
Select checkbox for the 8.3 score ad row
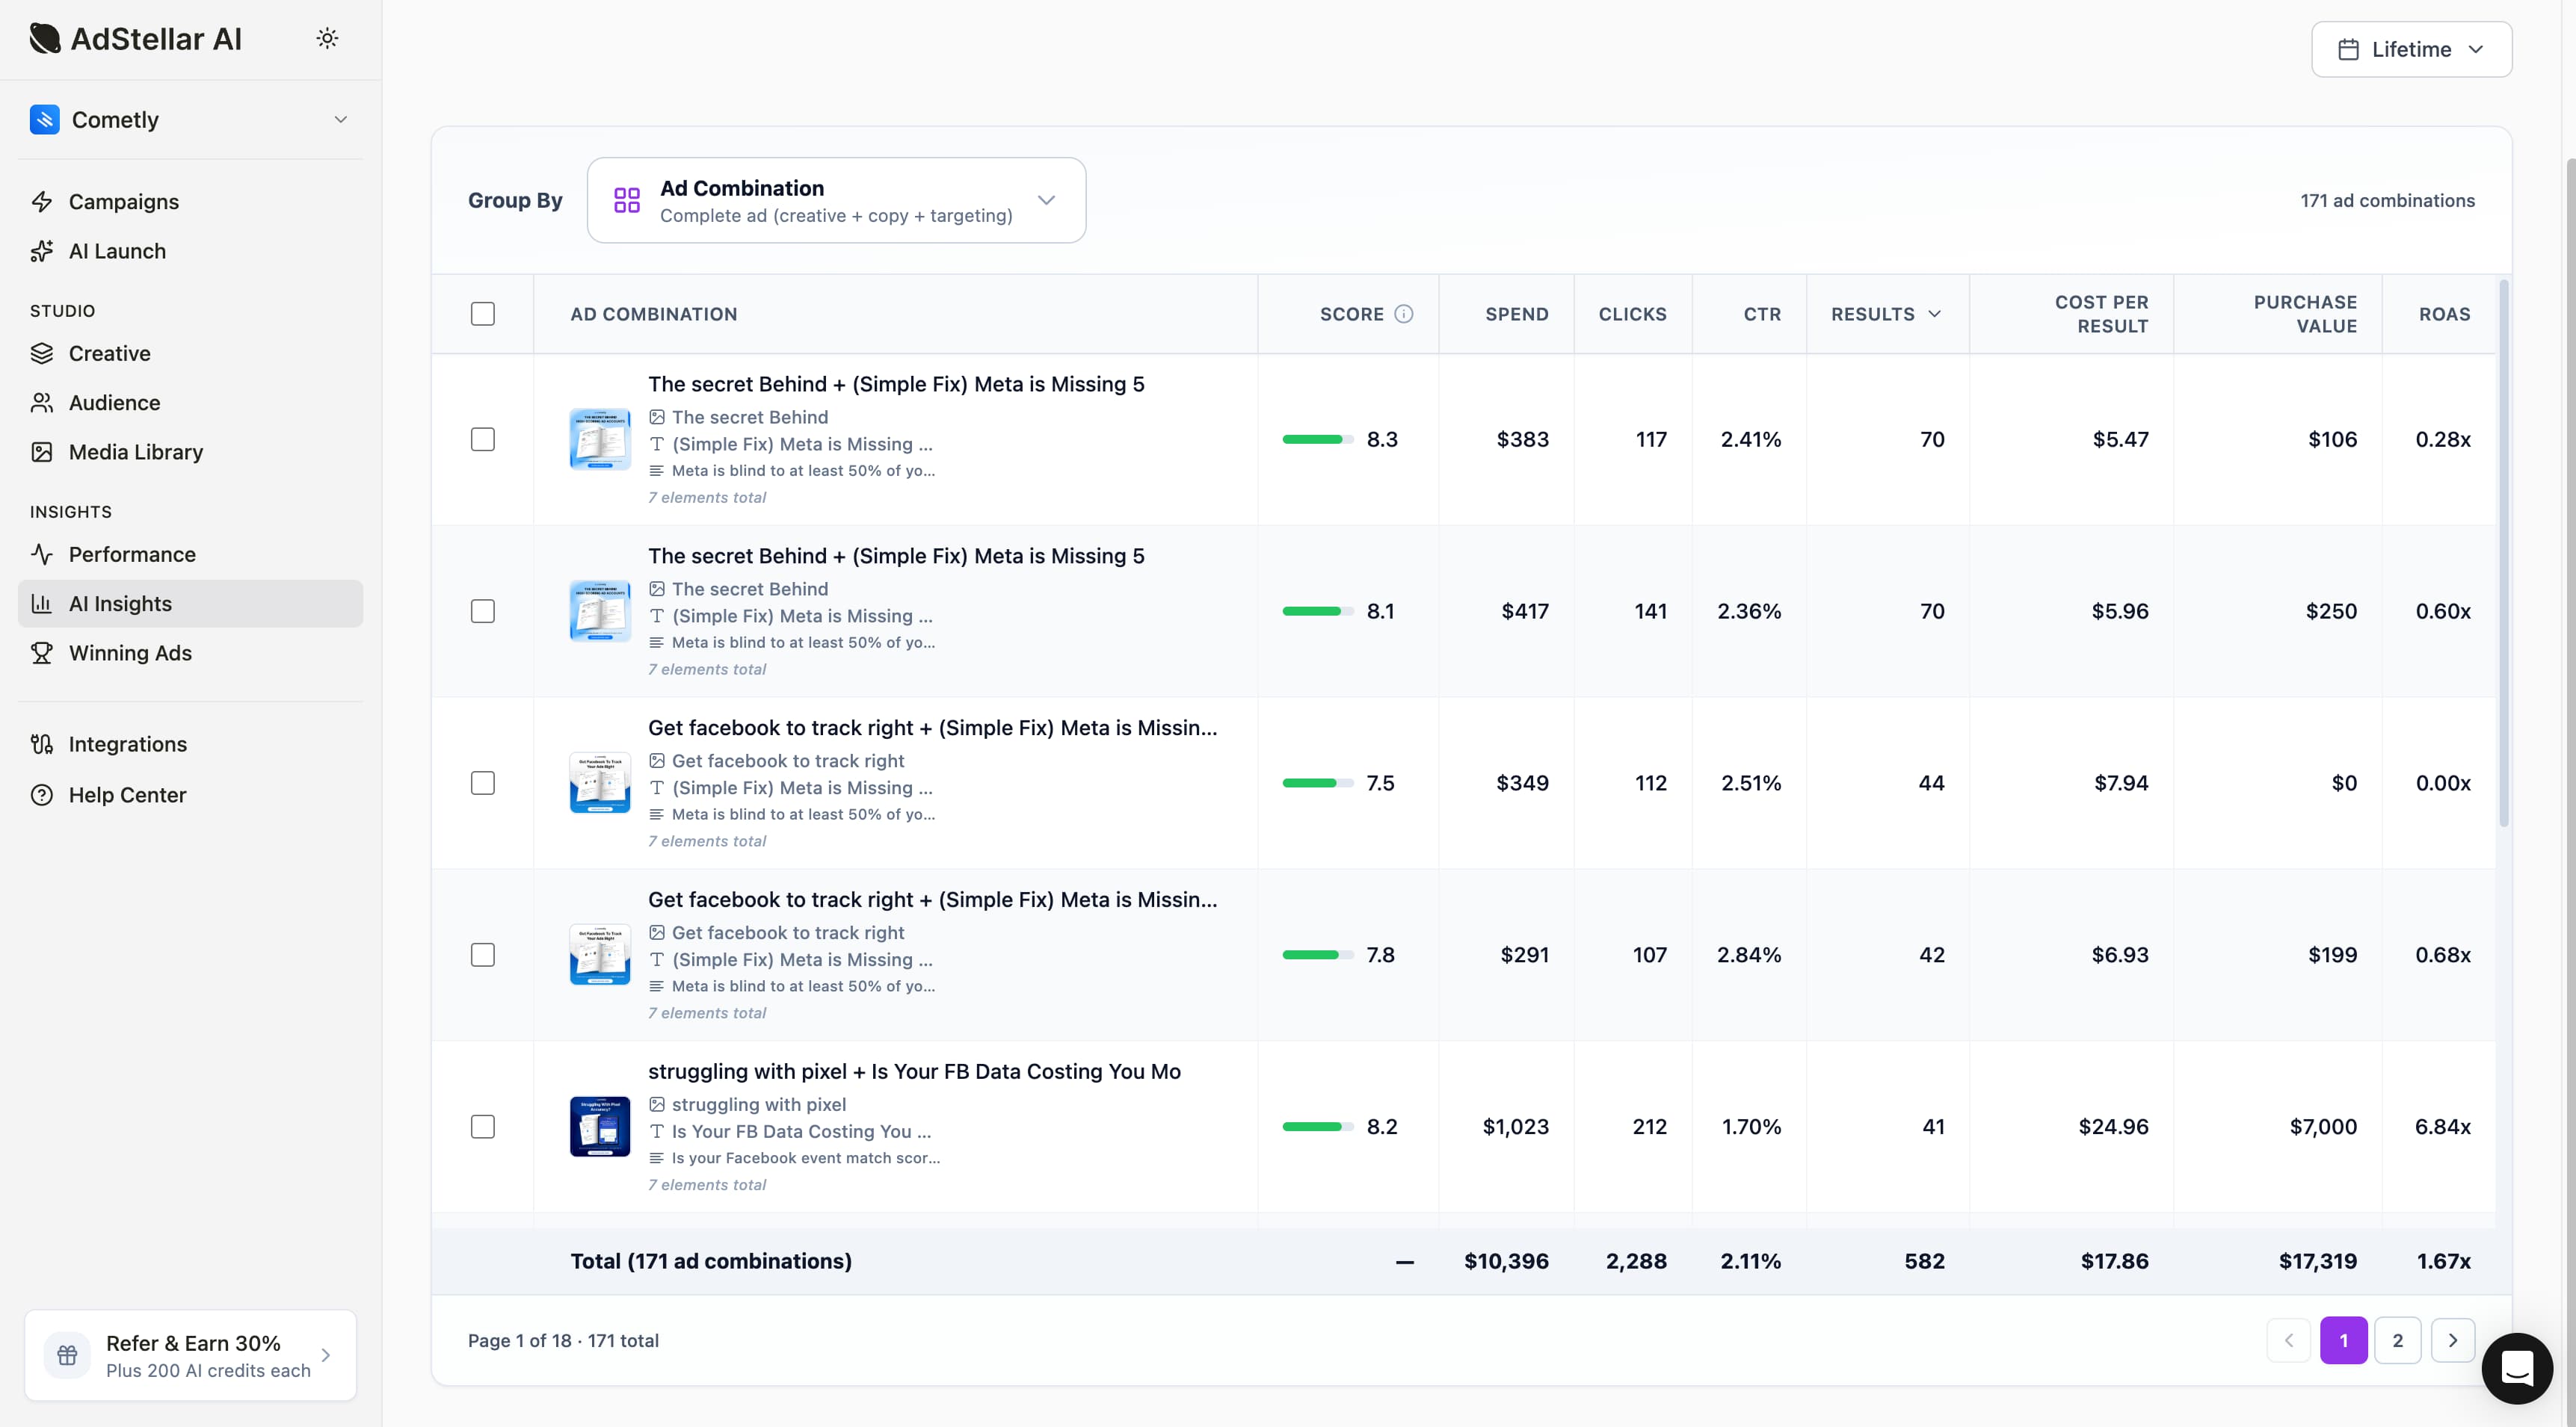point(483,439)
